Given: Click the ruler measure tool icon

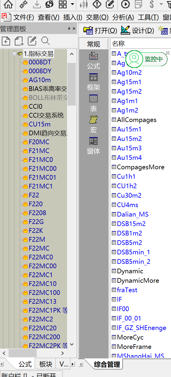Looking at the screenshot, I should click(x=23, y=4).
